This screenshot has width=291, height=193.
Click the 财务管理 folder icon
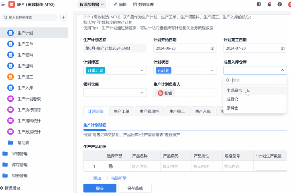tap(5, 176)
